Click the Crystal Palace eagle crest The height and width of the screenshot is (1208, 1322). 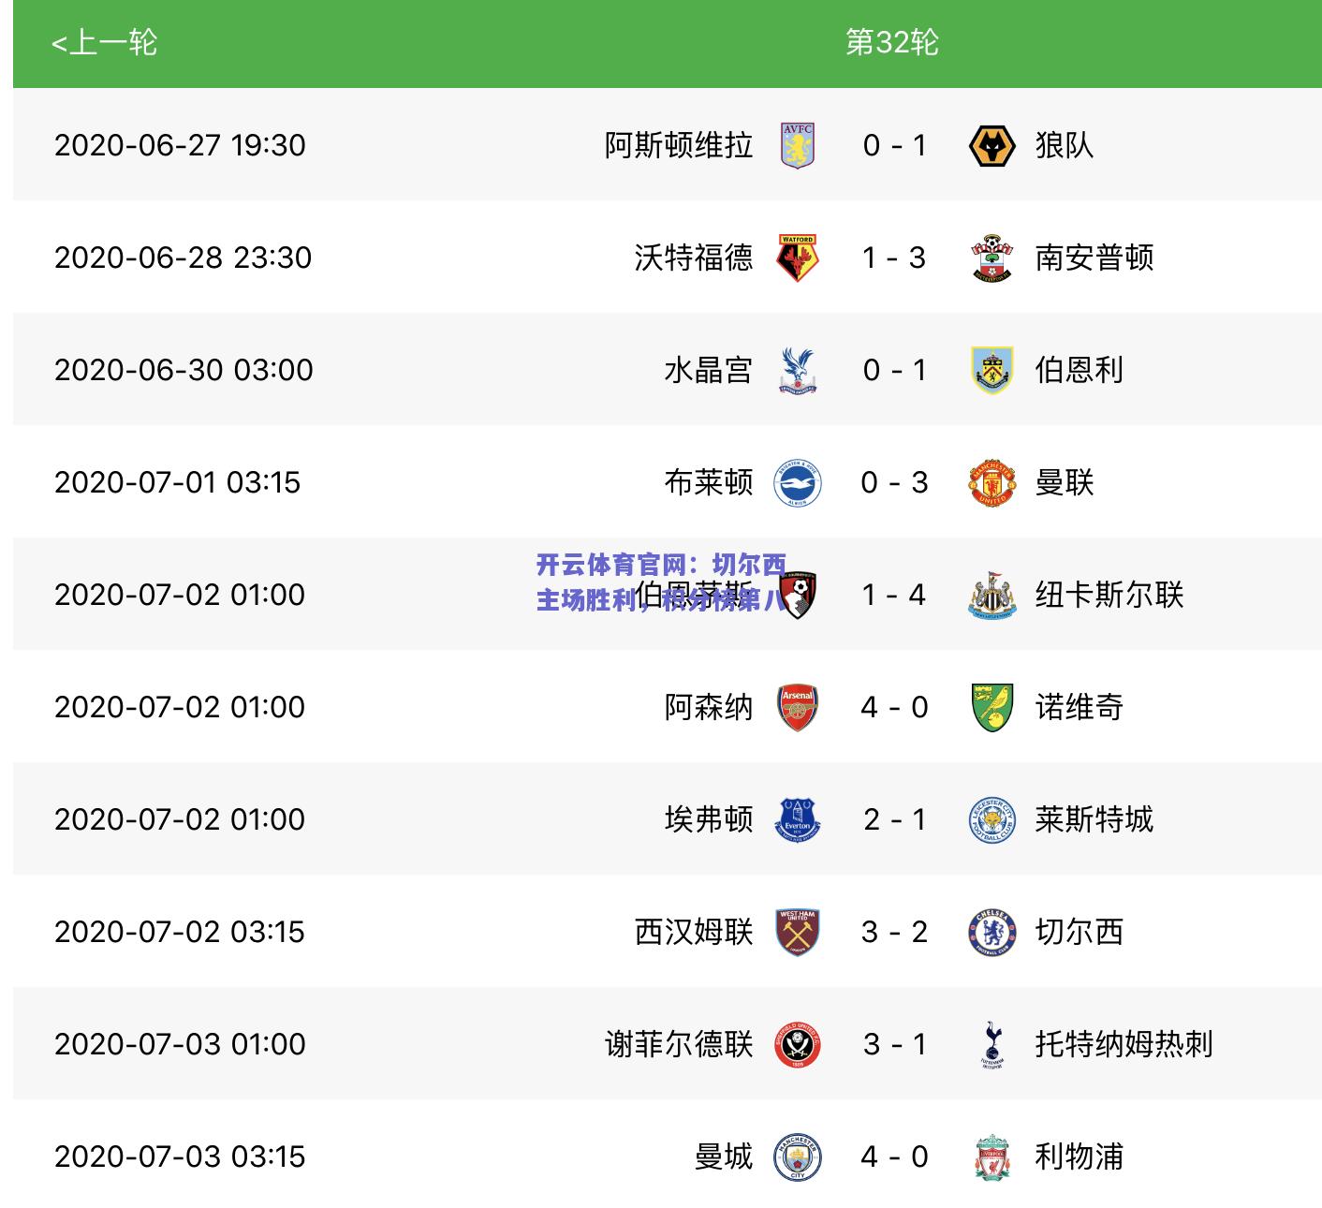[798, 370]
